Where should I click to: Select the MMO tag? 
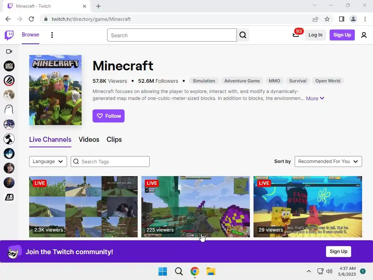(x=274, y=81)
